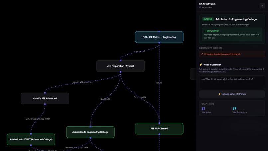The image size is (268, 151).
Task: Click bottom handle of 'Qualify JEE Advanced' node
Action: tap(45, 104)
